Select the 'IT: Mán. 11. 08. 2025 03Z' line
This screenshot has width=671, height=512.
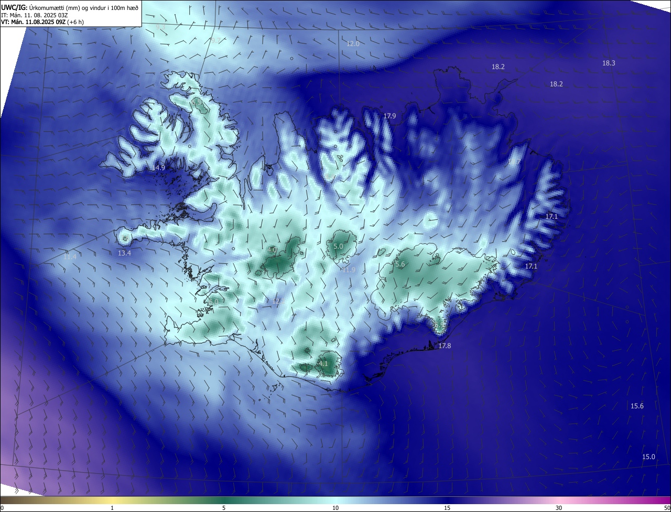pyautogui.click(x=35, y=15)
